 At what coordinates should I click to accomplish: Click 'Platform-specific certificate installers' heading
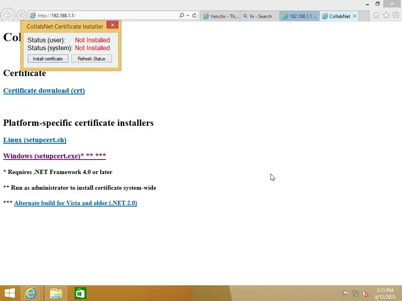pos(79,123)
